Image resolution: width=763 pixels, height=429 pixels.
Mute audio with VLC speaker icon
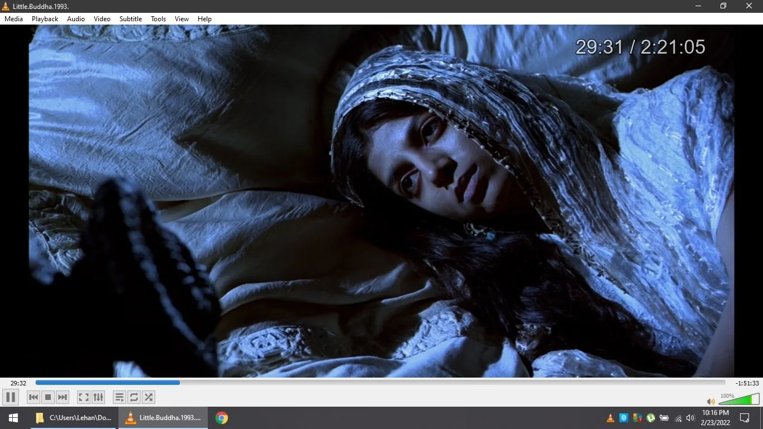tap(711, 401)
